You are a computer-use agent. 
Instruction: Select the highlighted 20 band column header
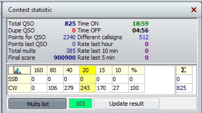(87, 70)
